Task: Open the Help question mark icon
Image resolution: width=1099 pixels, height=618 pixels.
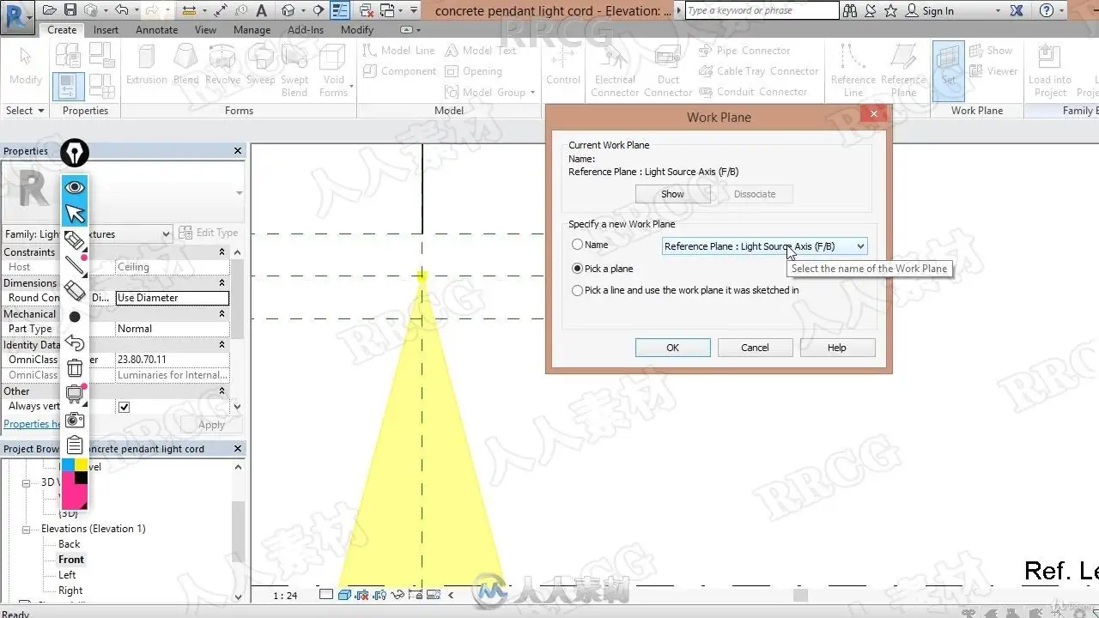Action: click(x=1046, y=10)
